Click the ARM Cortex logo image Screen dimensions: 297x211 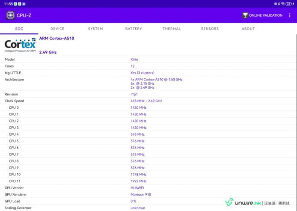click(20, 45)
